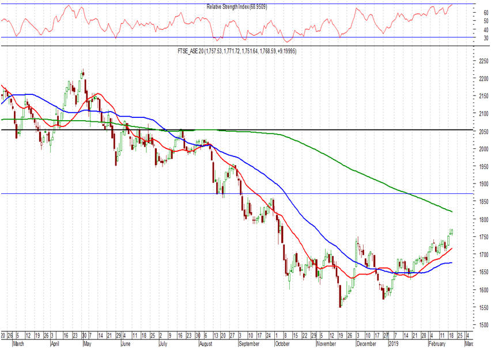
Task: Select the 2200 price axis label
Action: [x=484, y=79]
